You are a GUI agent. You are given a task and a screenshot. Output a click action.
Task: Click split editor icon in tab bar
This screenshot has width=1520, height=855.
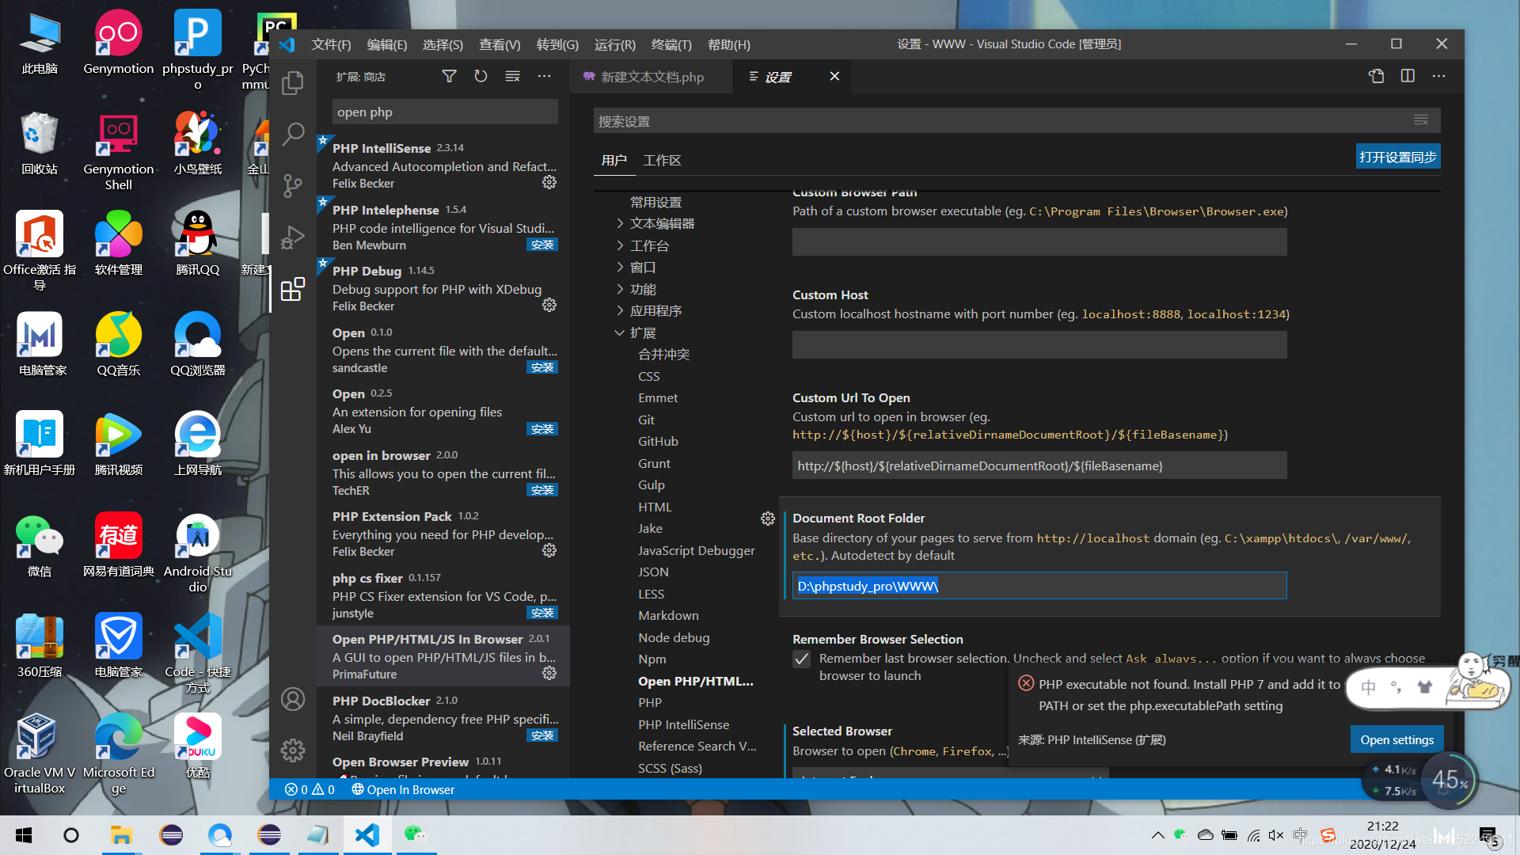[x=1408, y=76]
